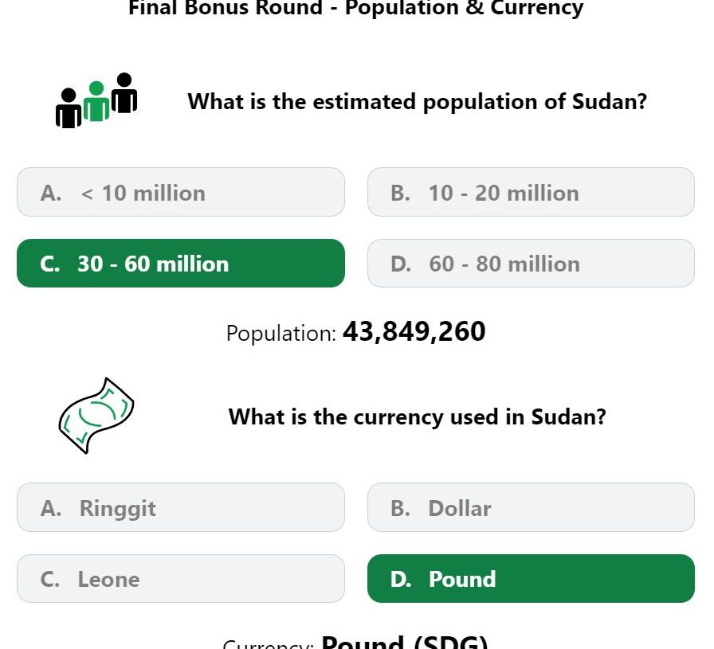Screen dimensions: 714x649
Task: Click the tallest black figure in people icon
Action: [124, 93]
